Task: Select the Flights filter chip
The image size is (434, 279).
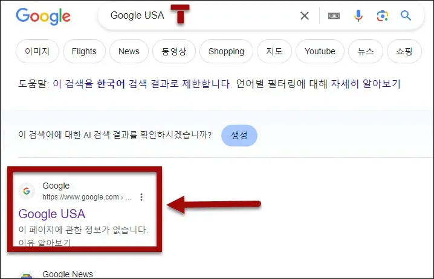Action: tap(84, 51)
